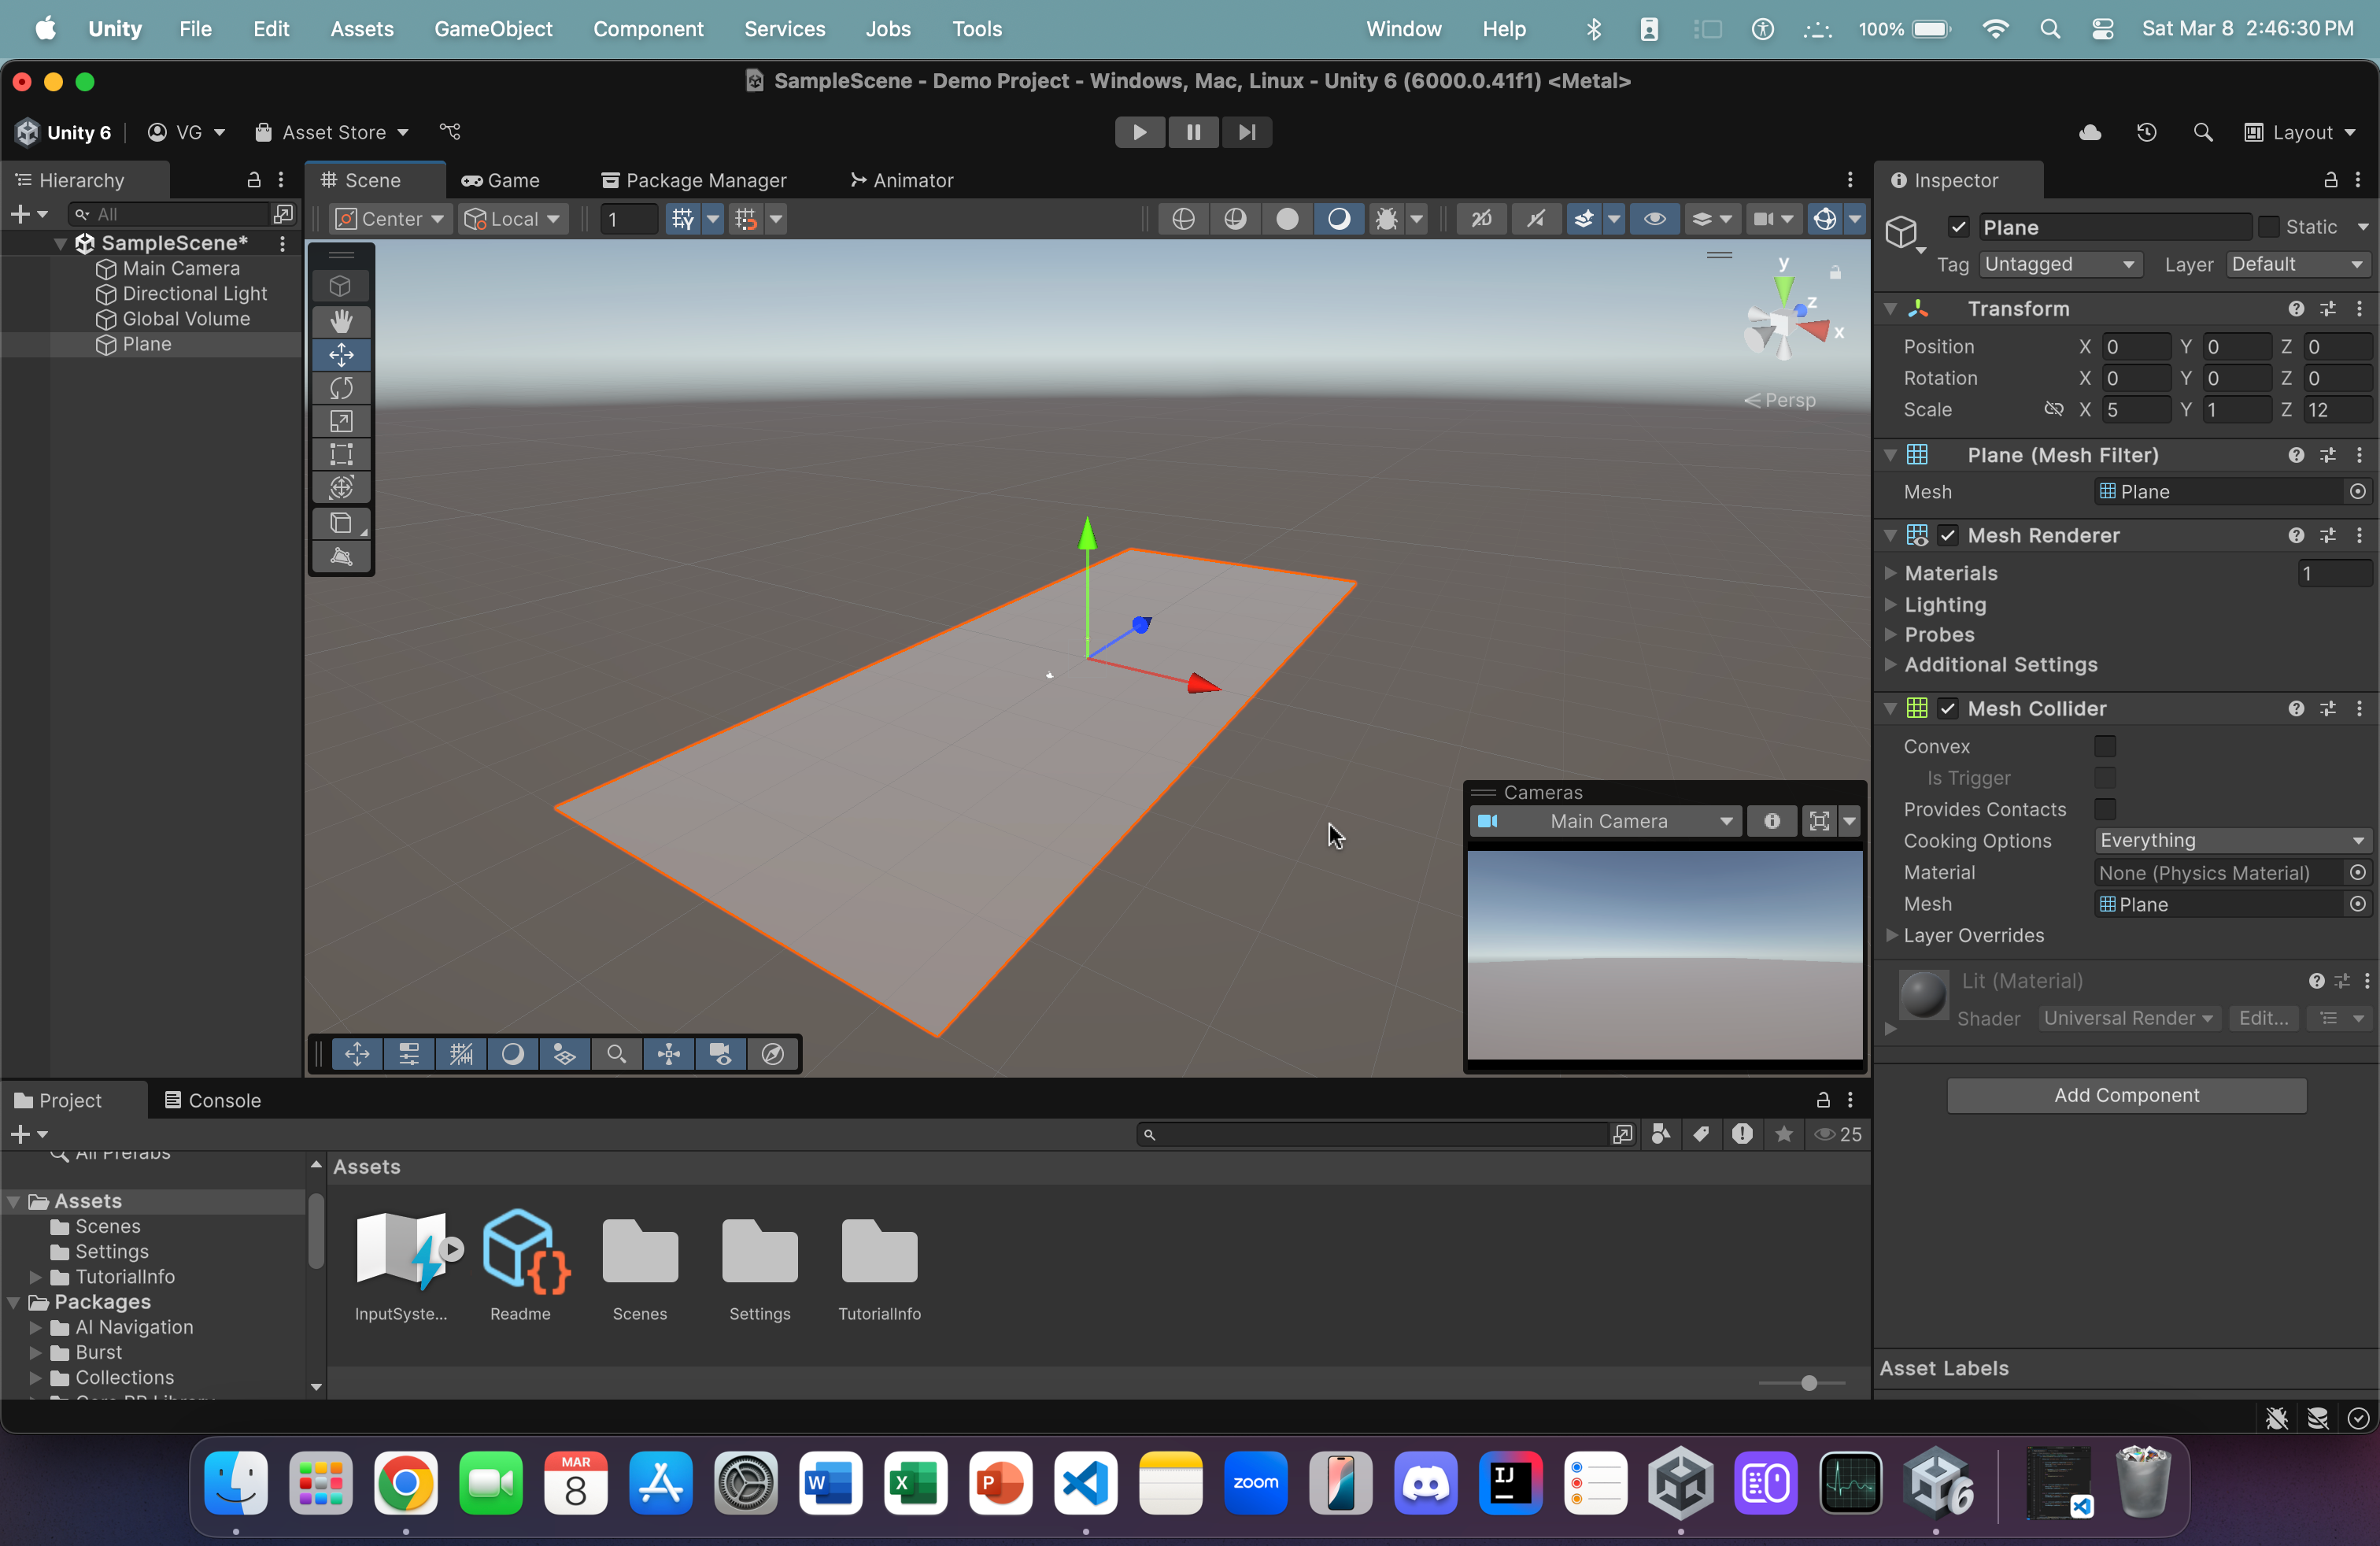
Task: Select Directional Light in Hierarchy
Action: 194,294
